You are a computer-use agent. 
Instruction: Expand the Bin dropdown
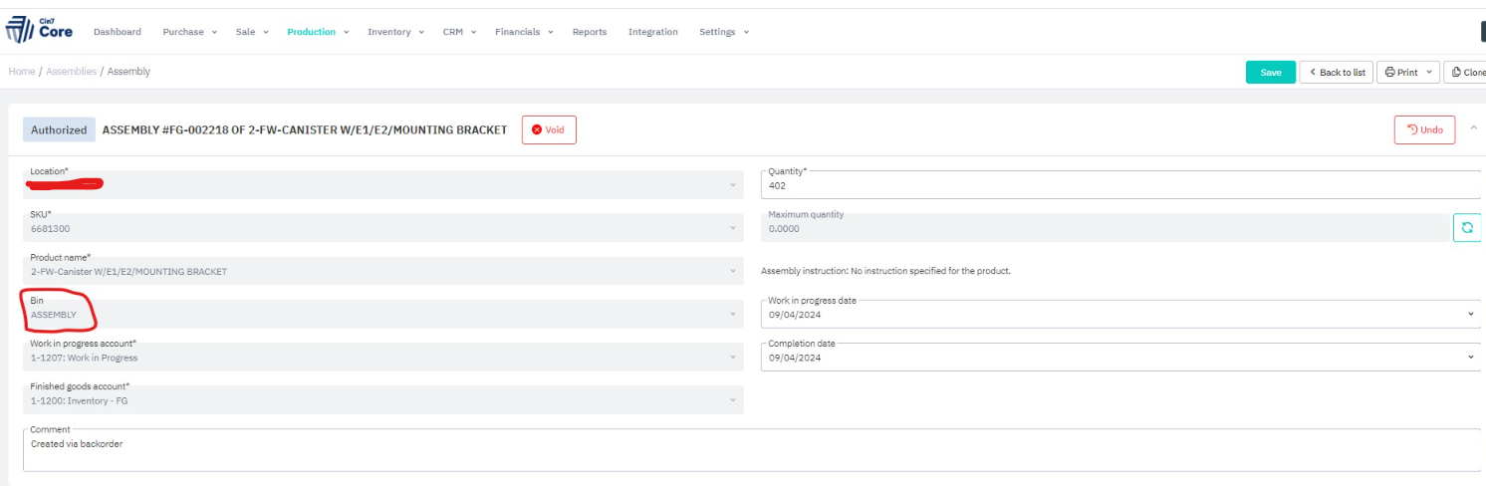[733, 315]
